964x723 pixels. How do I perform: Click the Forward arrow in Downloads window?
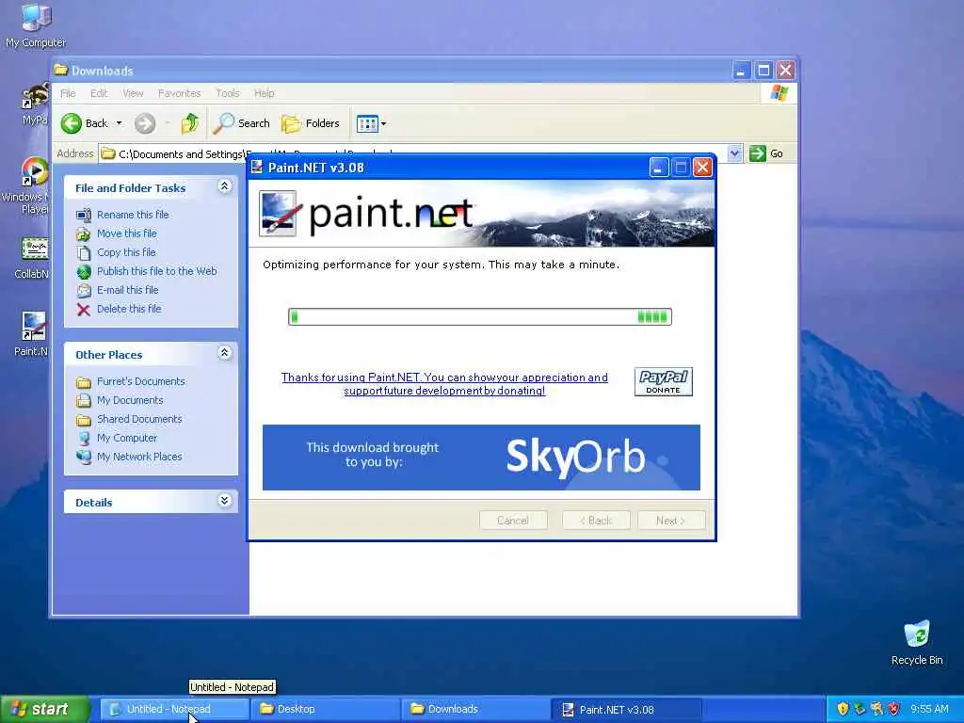(x=145, y=123)
